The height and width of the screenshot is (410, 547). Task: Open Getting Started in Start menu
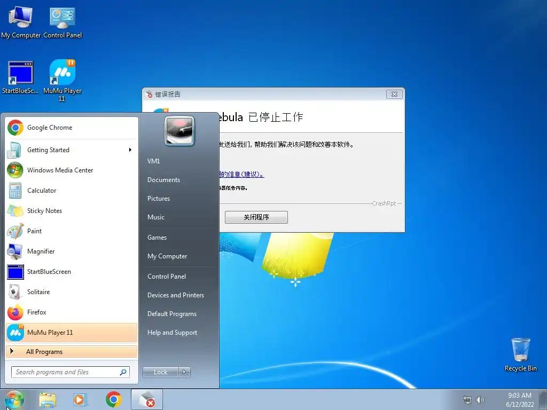[x=72, y=150]
